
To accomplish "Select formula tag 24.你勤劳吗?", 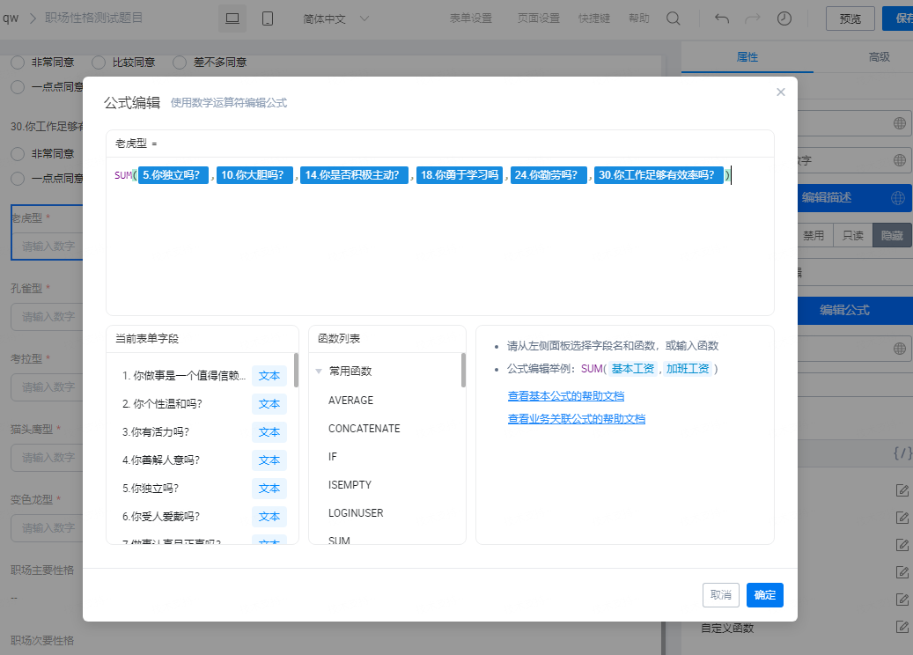I will click(x=549, y=174).
